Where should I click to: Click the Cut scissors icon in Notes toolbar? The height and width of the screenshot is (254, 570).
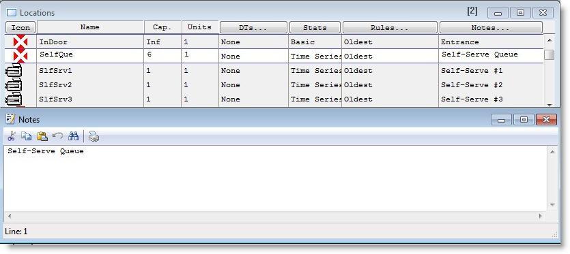click(12, 136)
